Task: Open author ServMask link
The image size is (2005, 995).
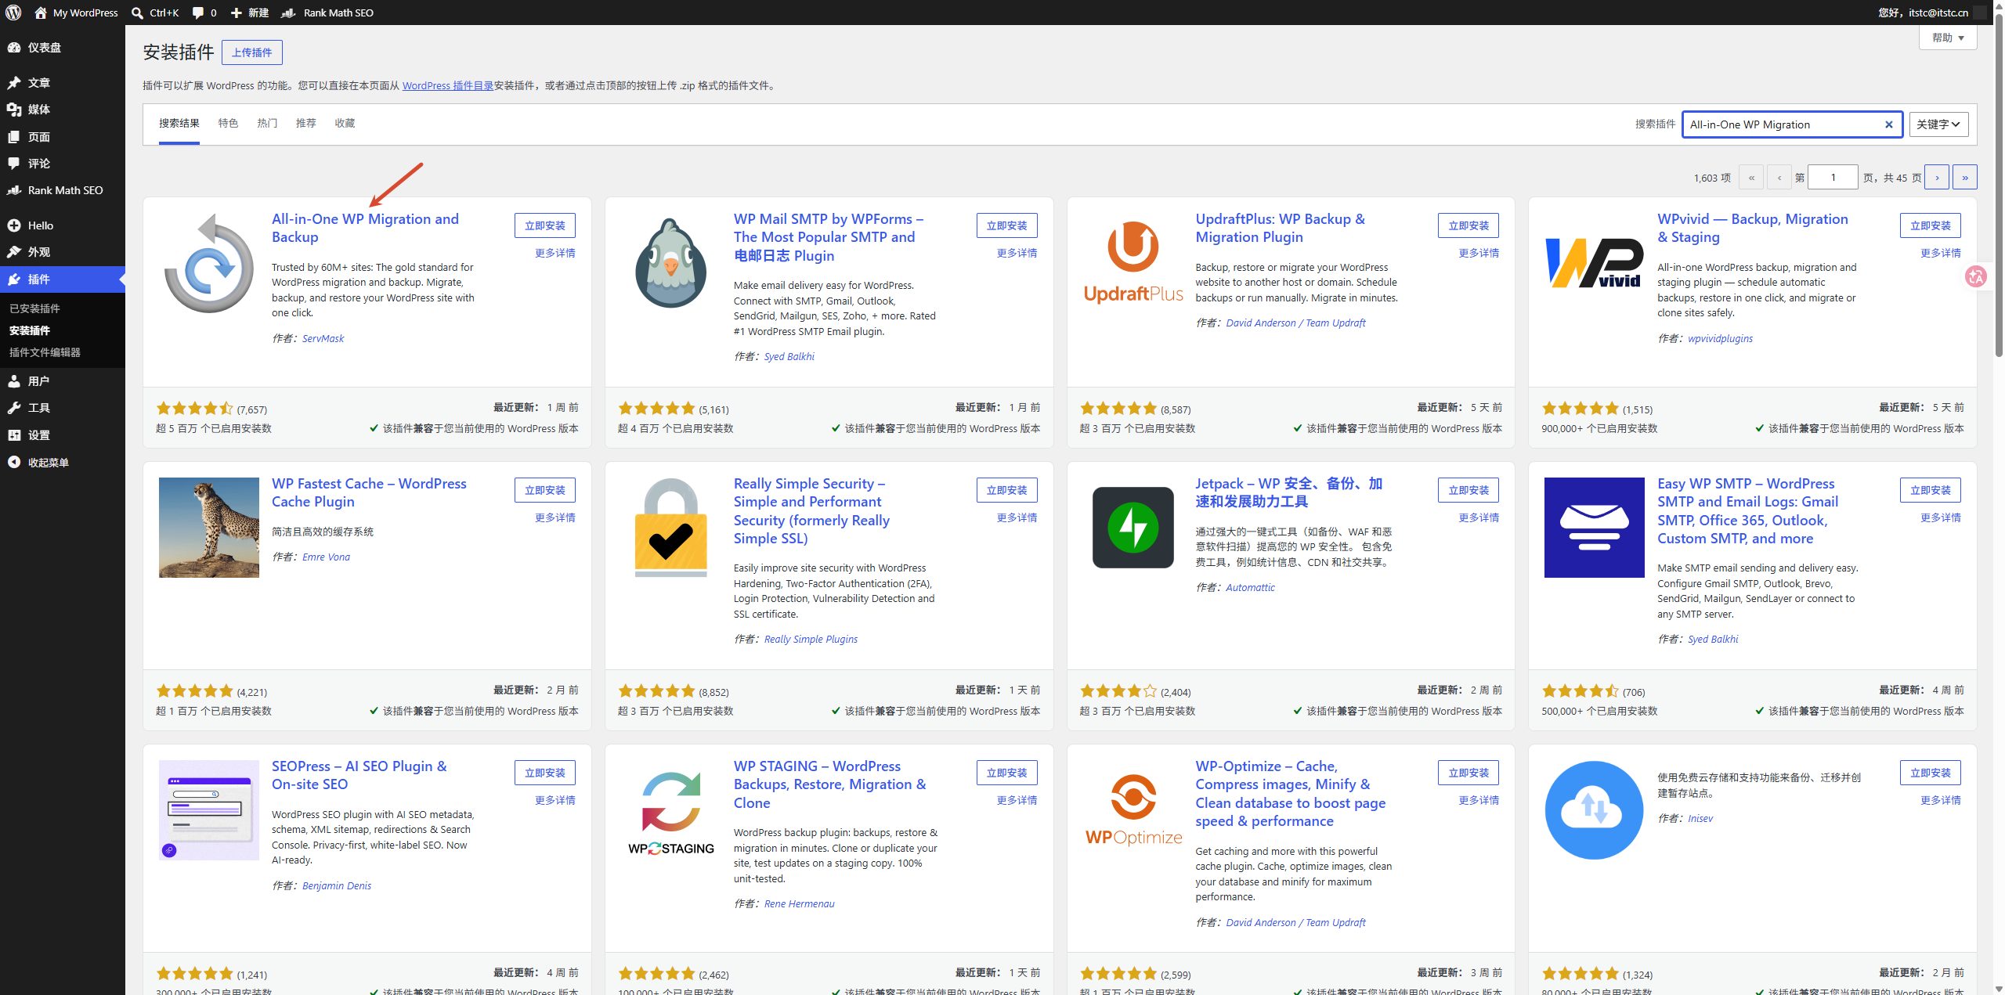Action: [323, 338]
